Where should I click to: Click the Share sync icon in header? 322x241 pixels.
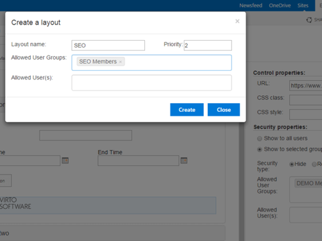pos(309,20)
